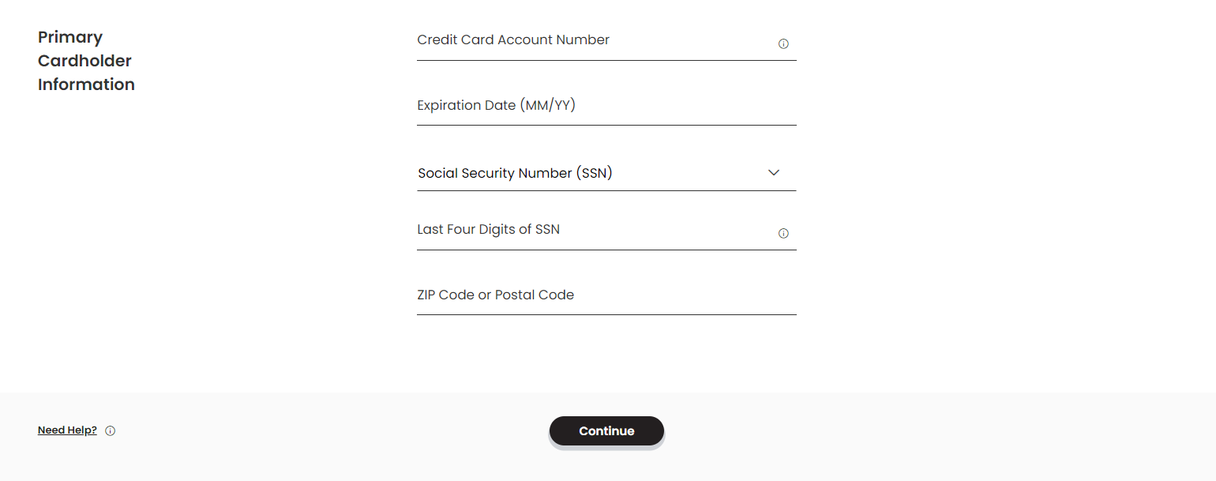Click the info icon next to Need Help
This screenshot has width=1216, height=481.
pos(111,431)
